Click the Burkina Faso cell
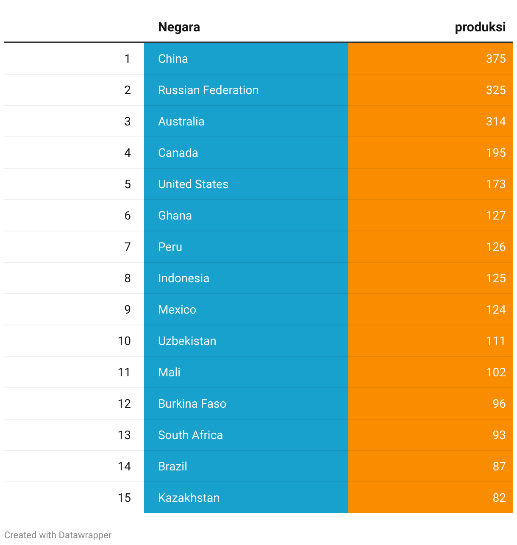 (192, 403)
